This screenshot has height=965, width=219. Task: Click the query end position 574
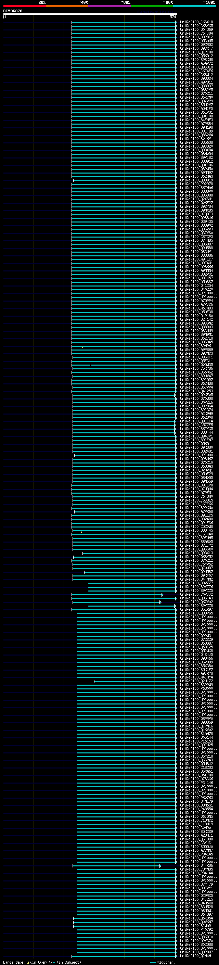(x=172, y=17)
